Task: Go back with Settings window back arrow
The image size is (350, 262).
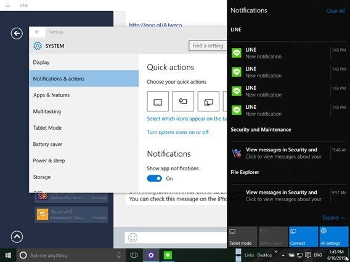Action: [37, 32]
